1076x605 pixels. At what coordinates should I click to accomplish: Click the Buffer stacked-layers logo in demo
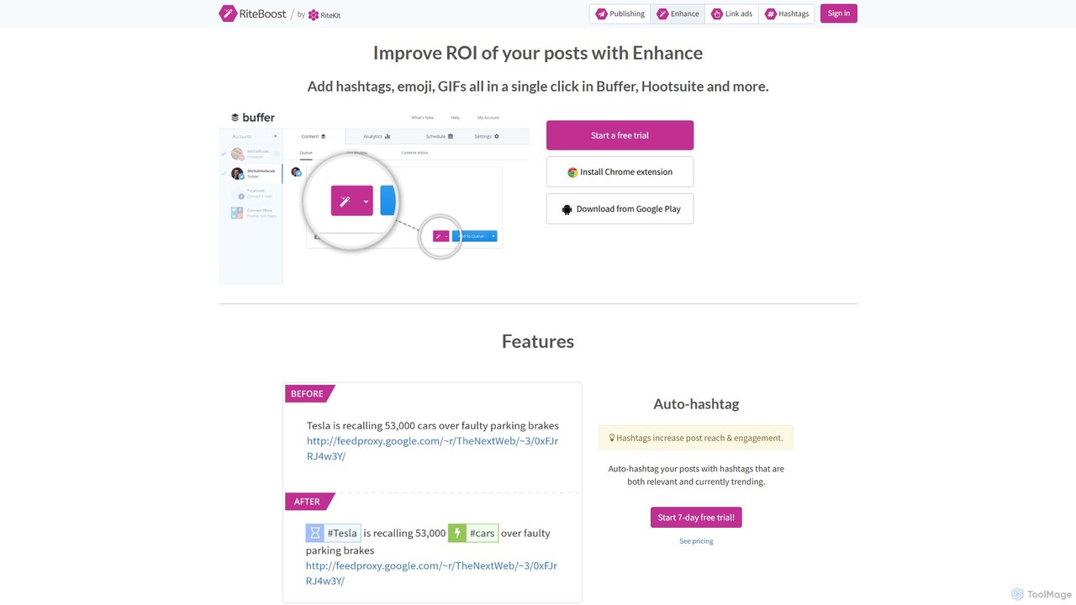(235, 118)
